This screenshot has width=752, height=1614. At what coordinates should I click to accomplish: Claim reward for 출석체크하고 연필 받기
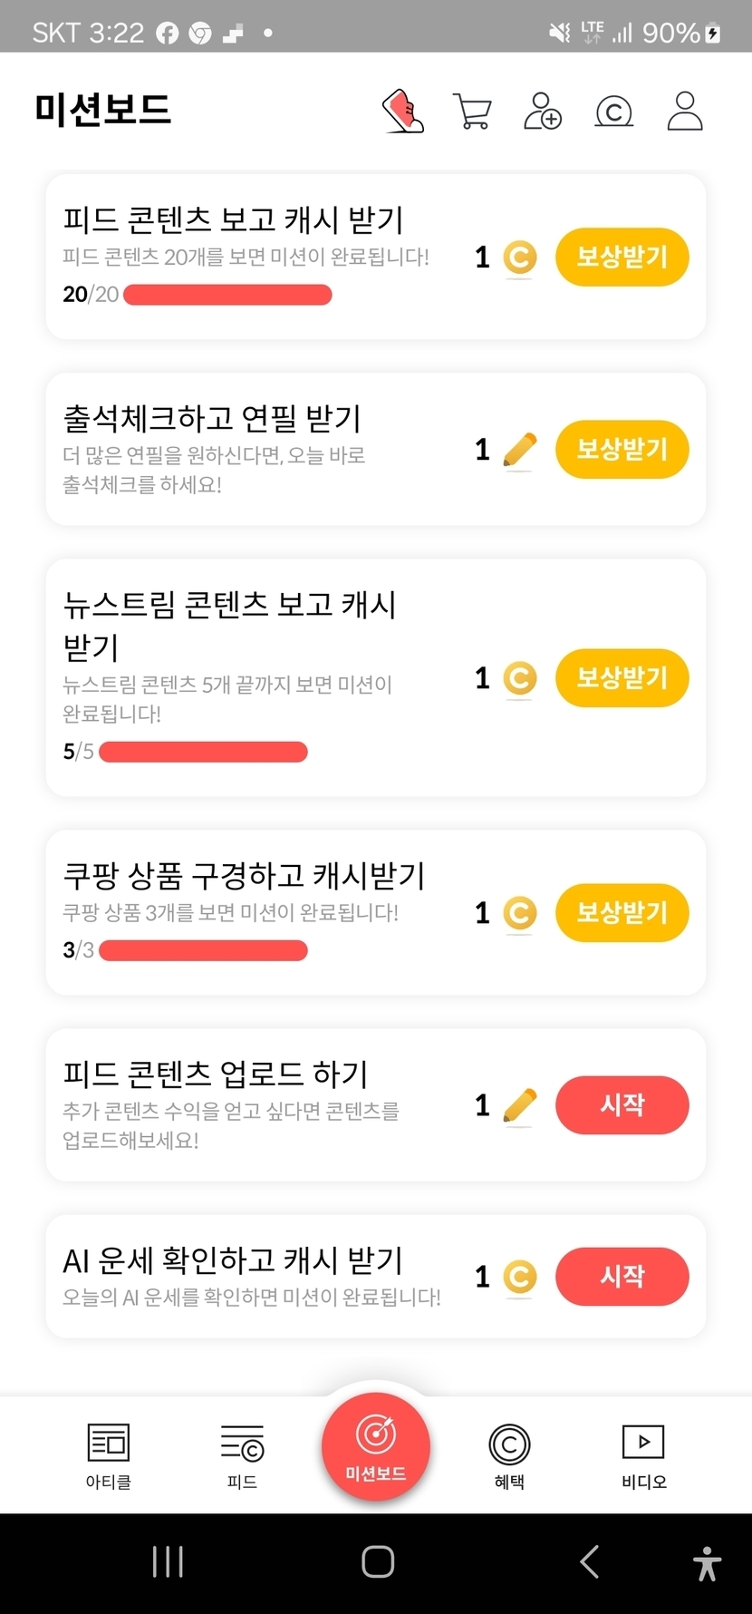click(x=622, y=450)
